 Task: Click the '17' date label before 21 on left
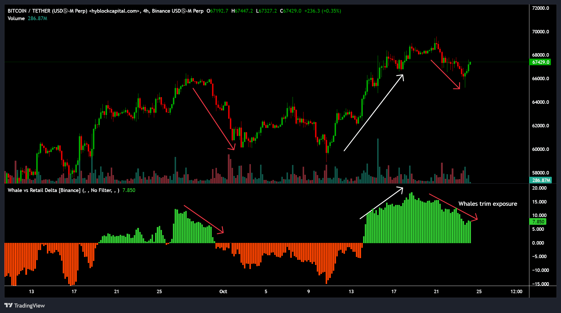74,291
